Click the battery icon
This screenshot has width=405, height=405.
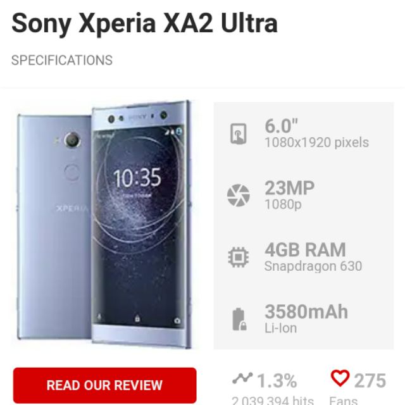tap(239, 319)
